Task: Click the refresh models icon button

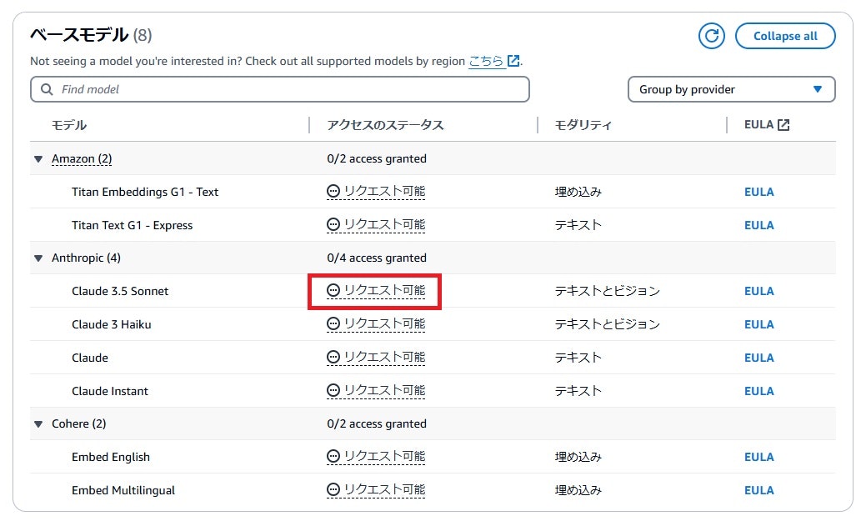Action: tap(711, 36)
